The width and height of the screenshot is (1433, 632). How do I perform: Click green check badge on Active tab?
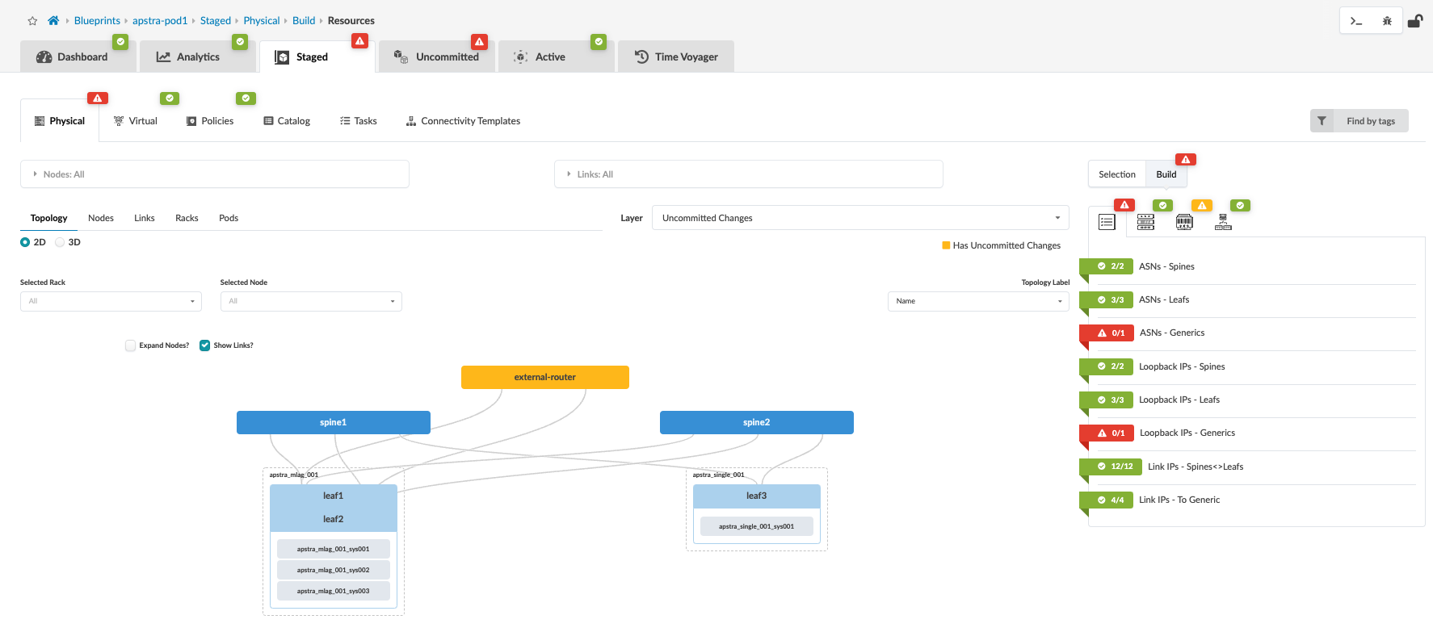[x=599, y=41]
